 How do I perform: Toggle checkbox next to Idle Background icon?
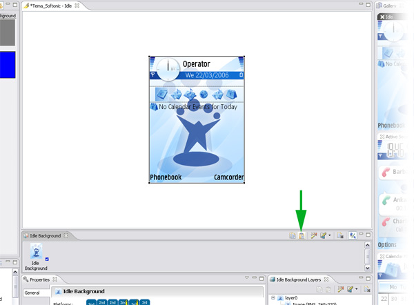[x=47, y=259]
